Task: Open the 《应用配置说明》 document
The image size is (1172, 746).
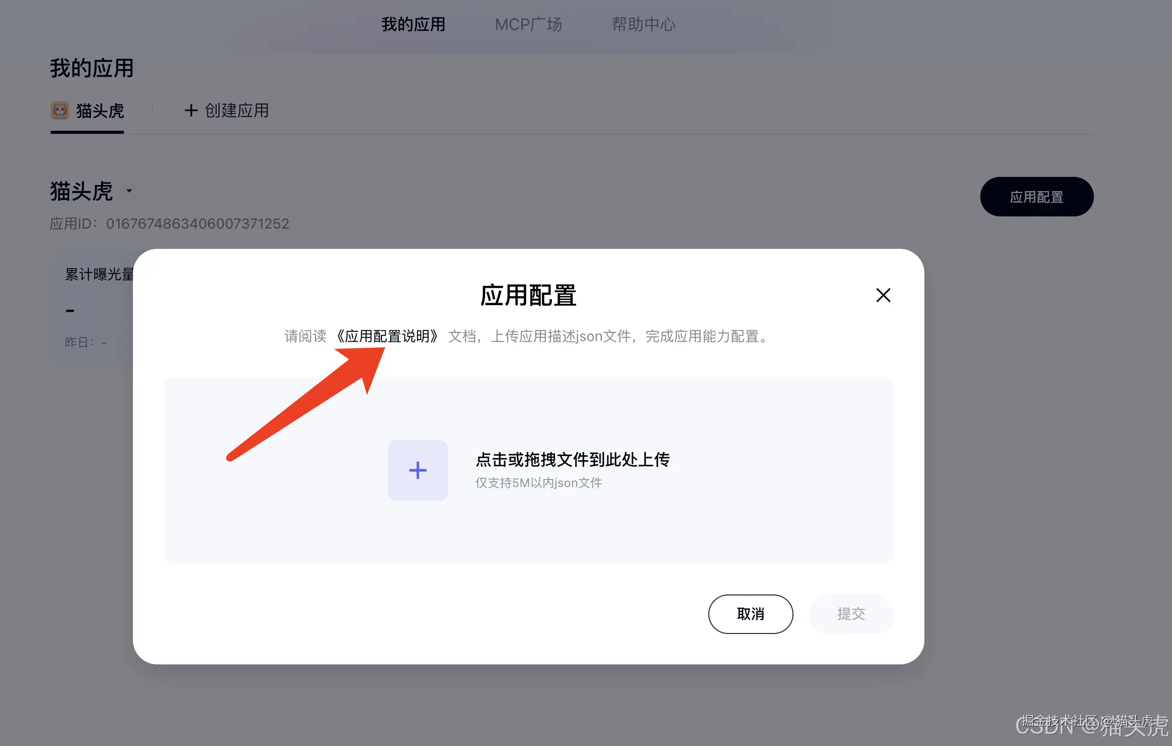Action: pyautogui.click(x=389, y=337)
